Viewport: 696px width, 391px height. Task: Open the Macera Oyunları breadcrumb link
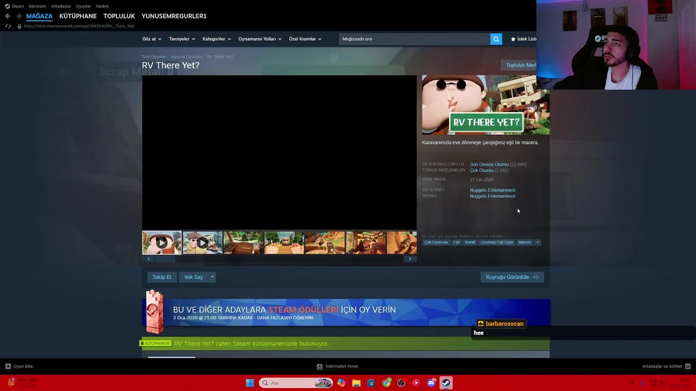point(187,57)
